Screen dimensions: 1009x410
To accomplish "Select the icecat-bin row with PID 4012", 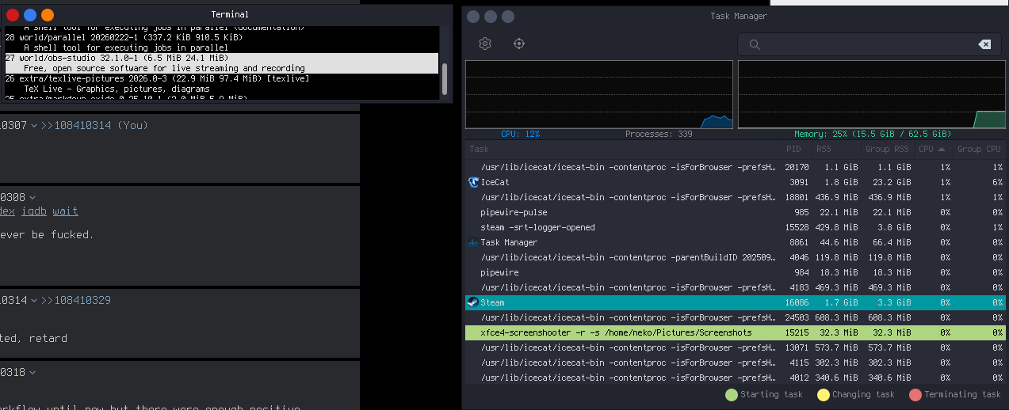I will click(x=736, y=378).
